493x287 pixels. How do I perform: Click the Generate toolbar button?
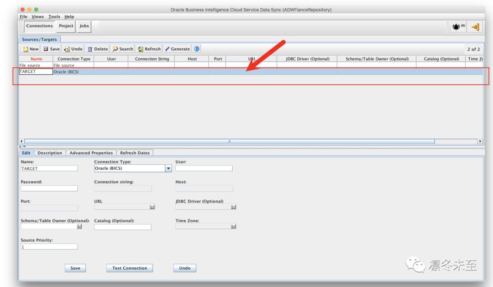pos(177,49)
